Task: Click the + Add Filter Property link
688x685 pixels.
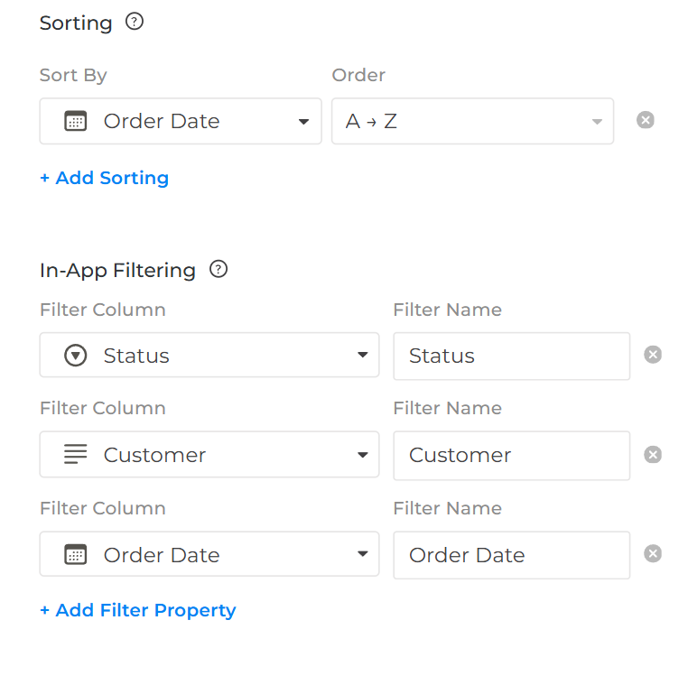Action: (x=137, y=610)
